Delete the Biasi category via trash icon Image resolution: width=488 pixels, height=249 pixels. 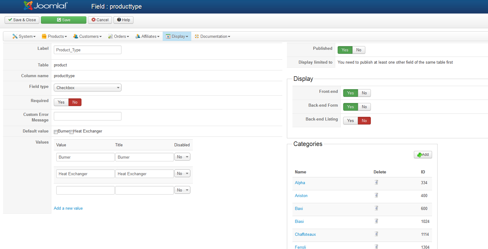[376, 221]
